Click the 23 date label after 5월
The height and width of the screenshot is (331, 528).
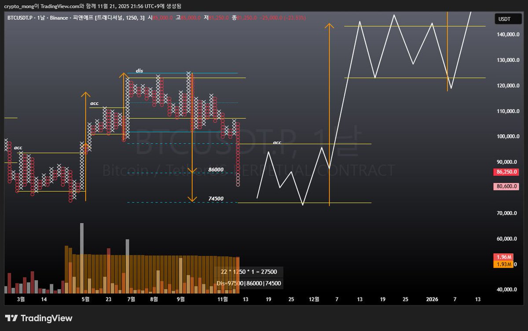tap(108, 299)
